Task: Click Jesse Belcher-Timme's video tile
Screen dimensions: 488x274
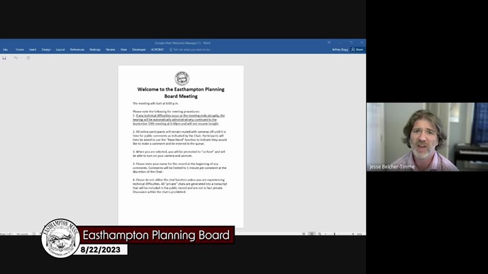Action: point(427,137)
